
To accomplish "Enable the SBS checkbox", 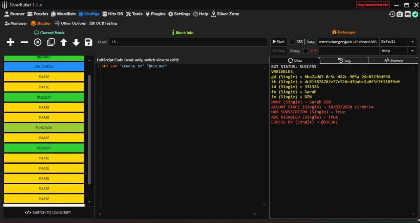I will [292, 42].
